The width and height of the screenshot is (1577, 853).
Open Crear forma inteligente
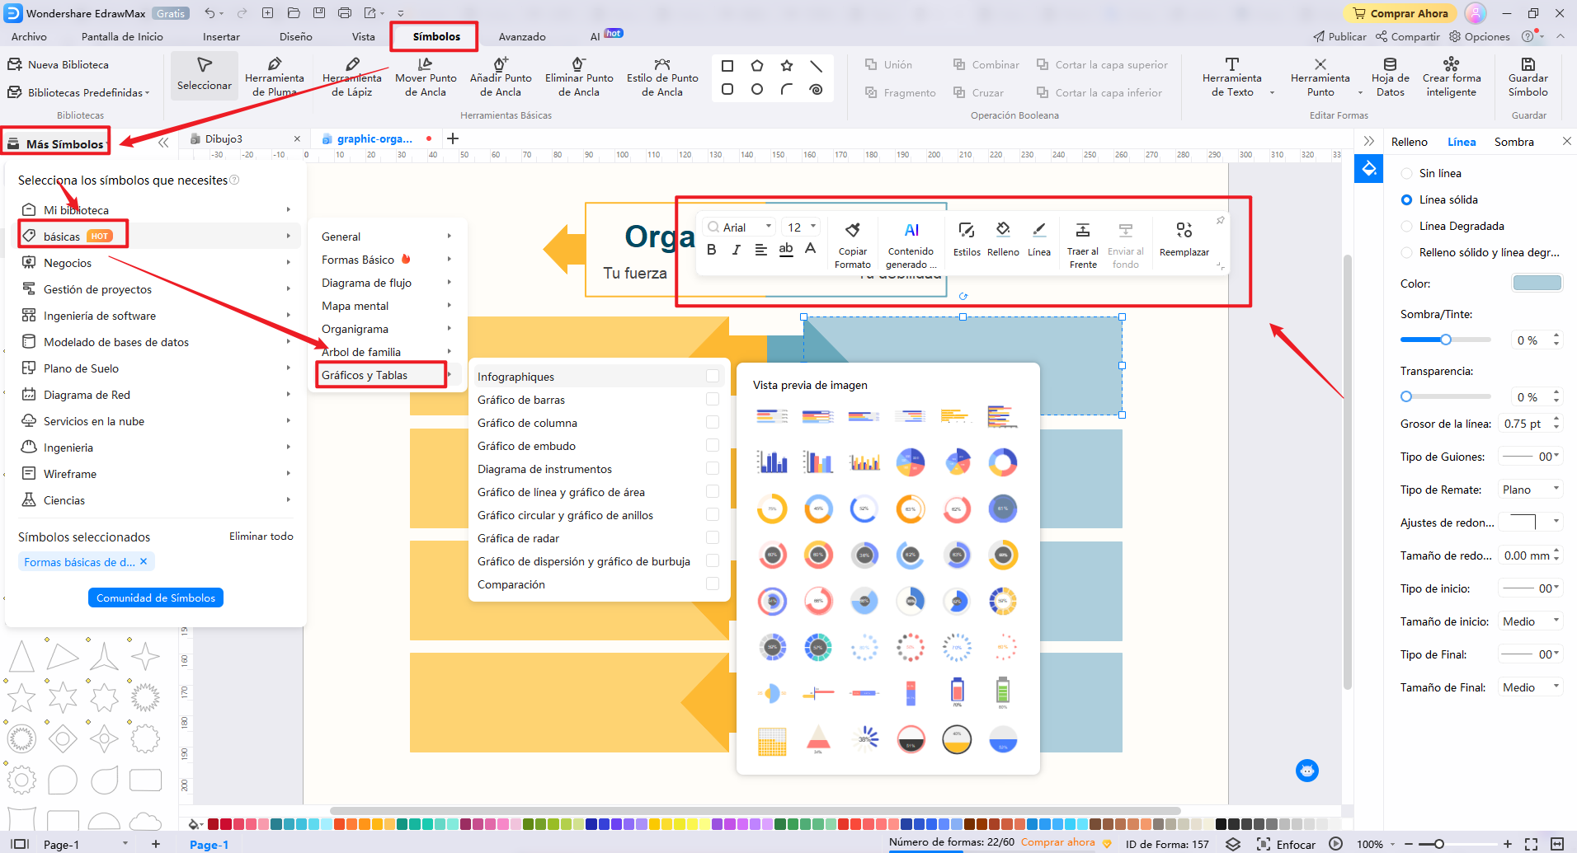(x=1451, y=76)
